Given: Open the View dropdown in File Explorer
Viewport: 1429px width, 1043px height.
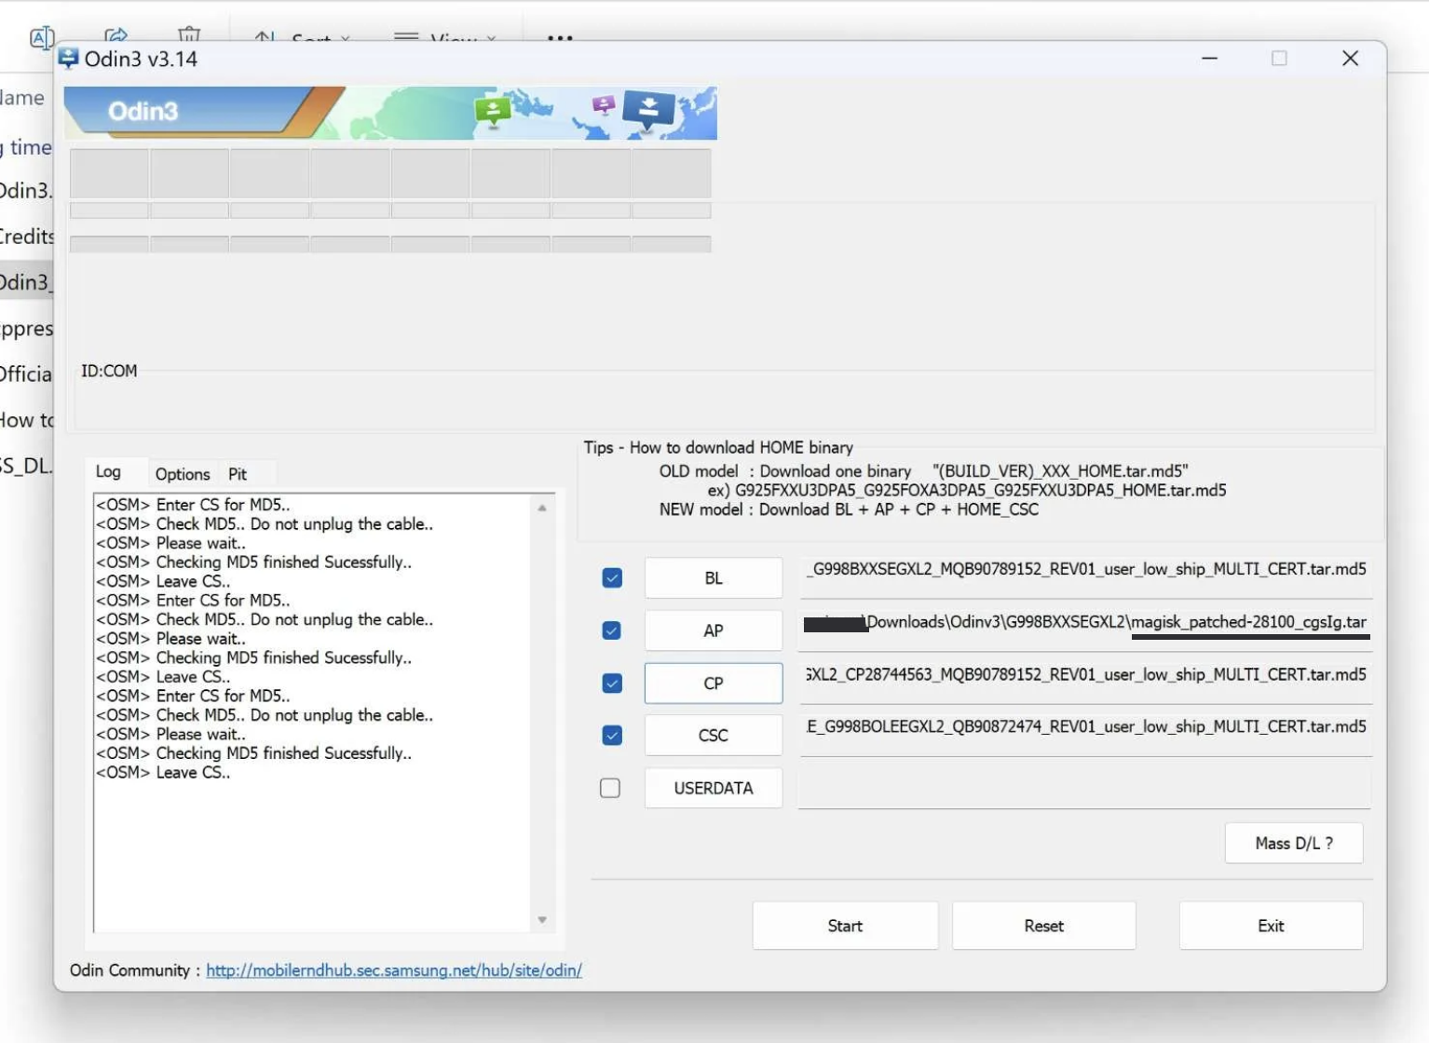Looking at the screenshot, I should 445,37.
